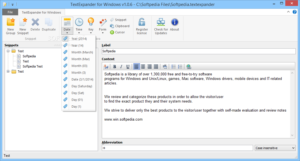Choose Day (01) format
300x161 pixels.
click(x=78, y=100)
